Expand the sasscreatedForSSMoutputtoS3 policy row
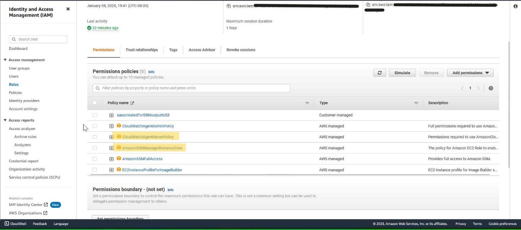Screen dimensions: 521x230 [x=111, y=115]
